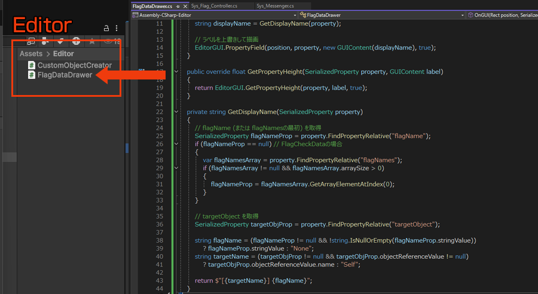Viewport: 538px width, 294px height.
Task: Select the CustomObjectCreator script
Action: click(74, 65)
